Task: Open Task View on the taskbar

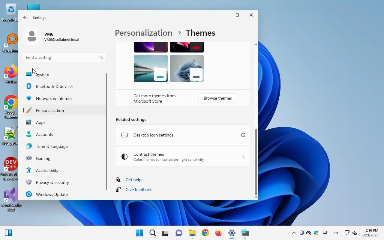Action: coord(166,233)
